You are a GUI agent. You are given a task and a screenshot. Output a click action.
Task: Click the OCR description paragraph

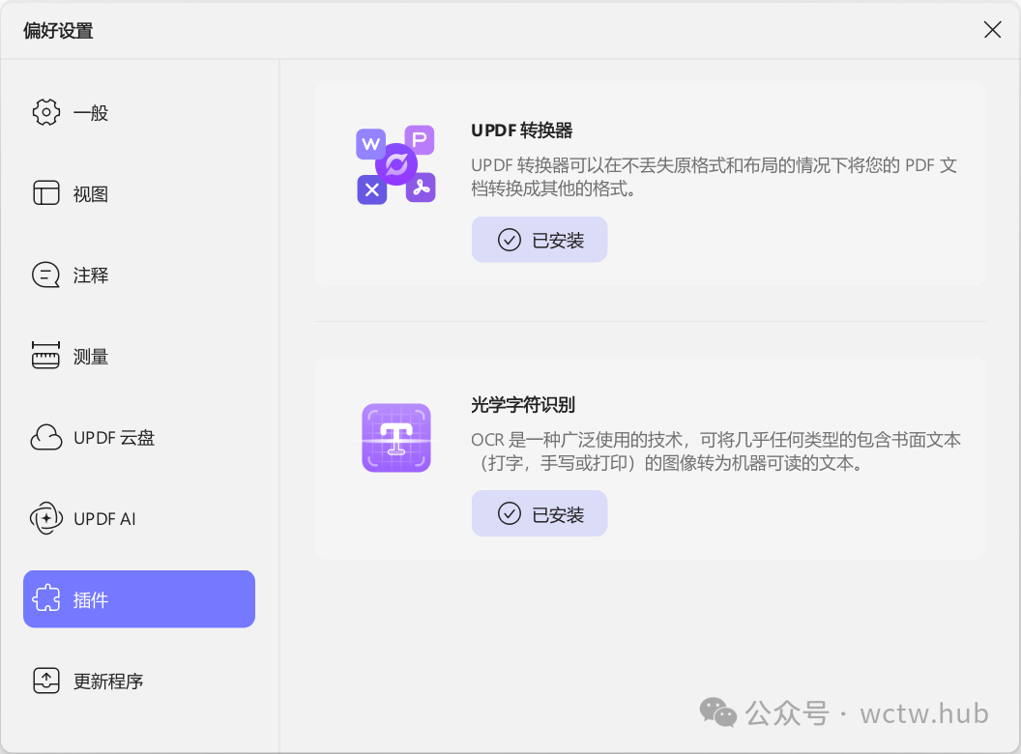tap(715, 451)
